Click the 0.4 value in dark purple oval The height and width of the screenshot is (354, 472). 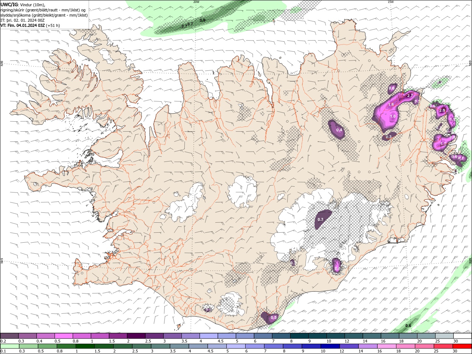[x=340, y=130]
